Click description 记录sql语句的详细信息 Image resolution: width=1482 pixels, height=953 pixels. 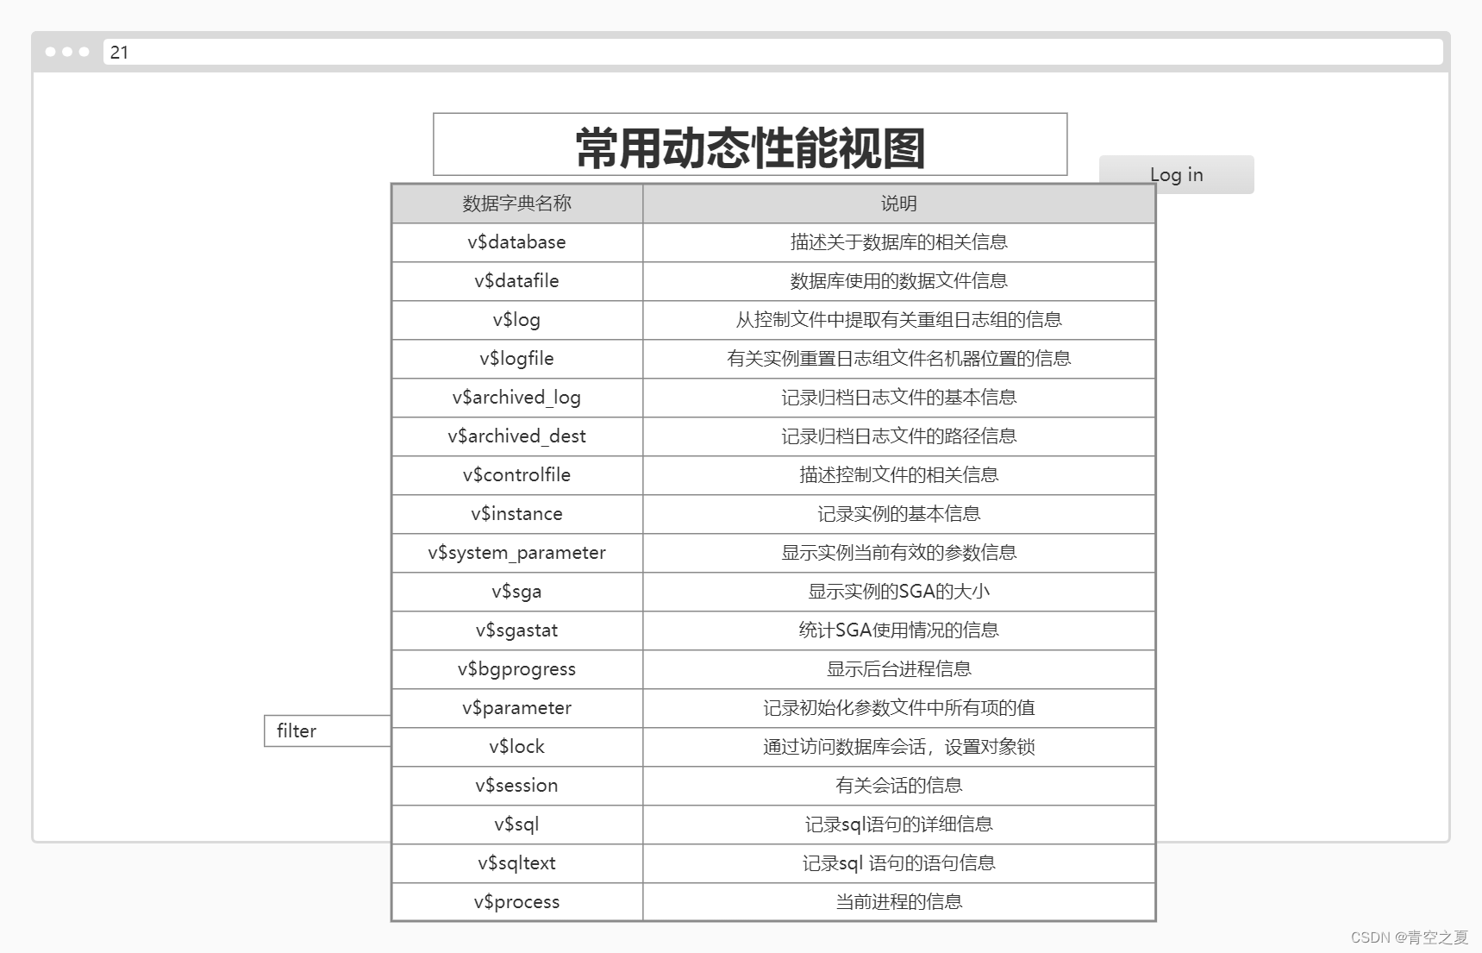899,824
